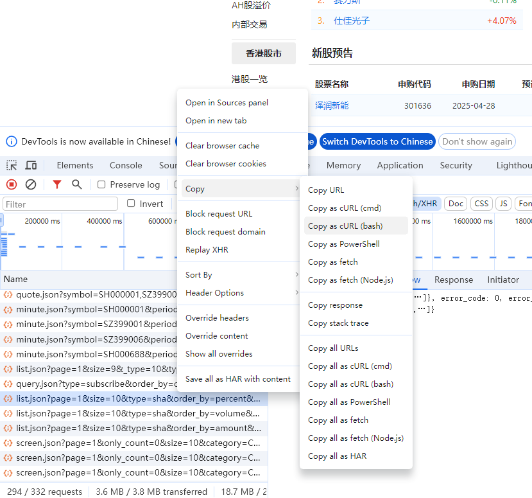Stop recording network log
Screen dimensions: 532x498
pos(12,184)
